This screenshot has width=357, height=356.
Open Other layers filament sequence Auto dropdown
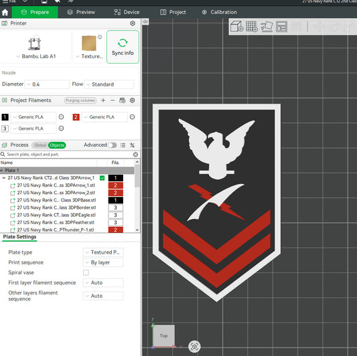click(103, 296)
